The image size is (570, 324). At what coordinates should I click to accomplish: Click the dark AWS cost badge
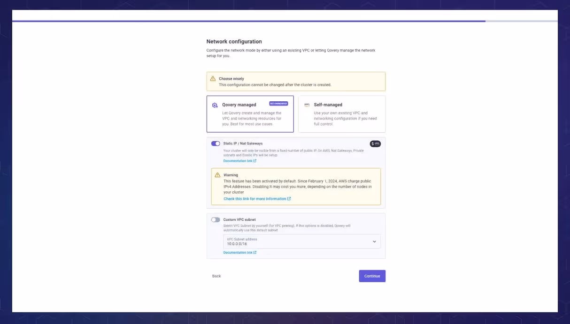click(375, 143)
